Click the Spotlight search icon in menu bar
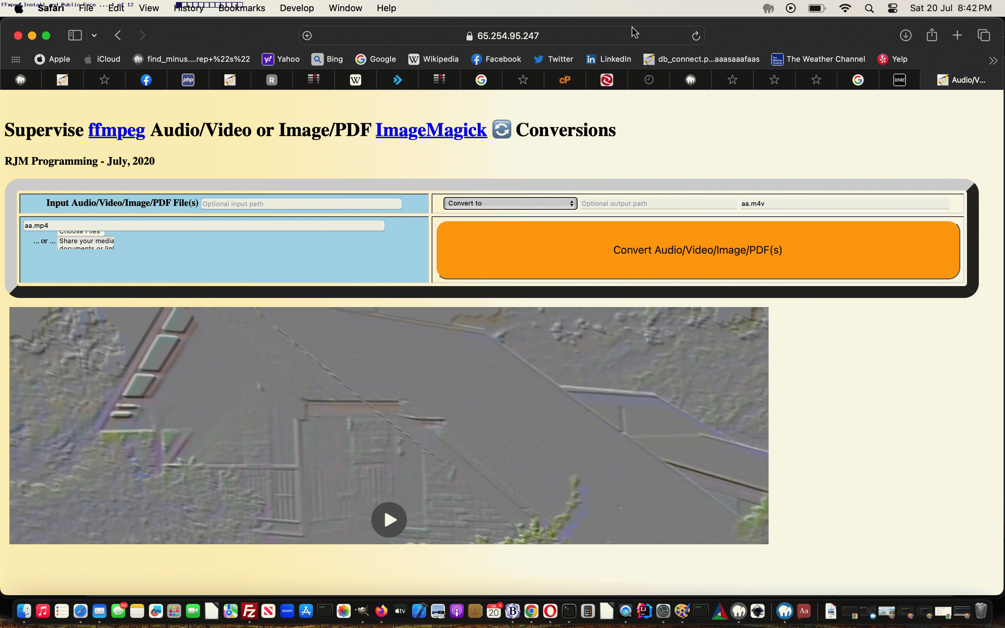Viewport: 1005px width, 628px height. click(869, 8)
